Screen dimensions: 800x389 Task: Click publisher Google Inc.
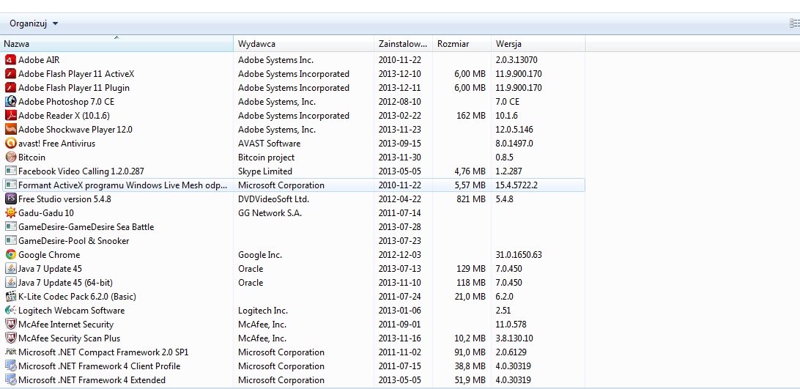260,255
